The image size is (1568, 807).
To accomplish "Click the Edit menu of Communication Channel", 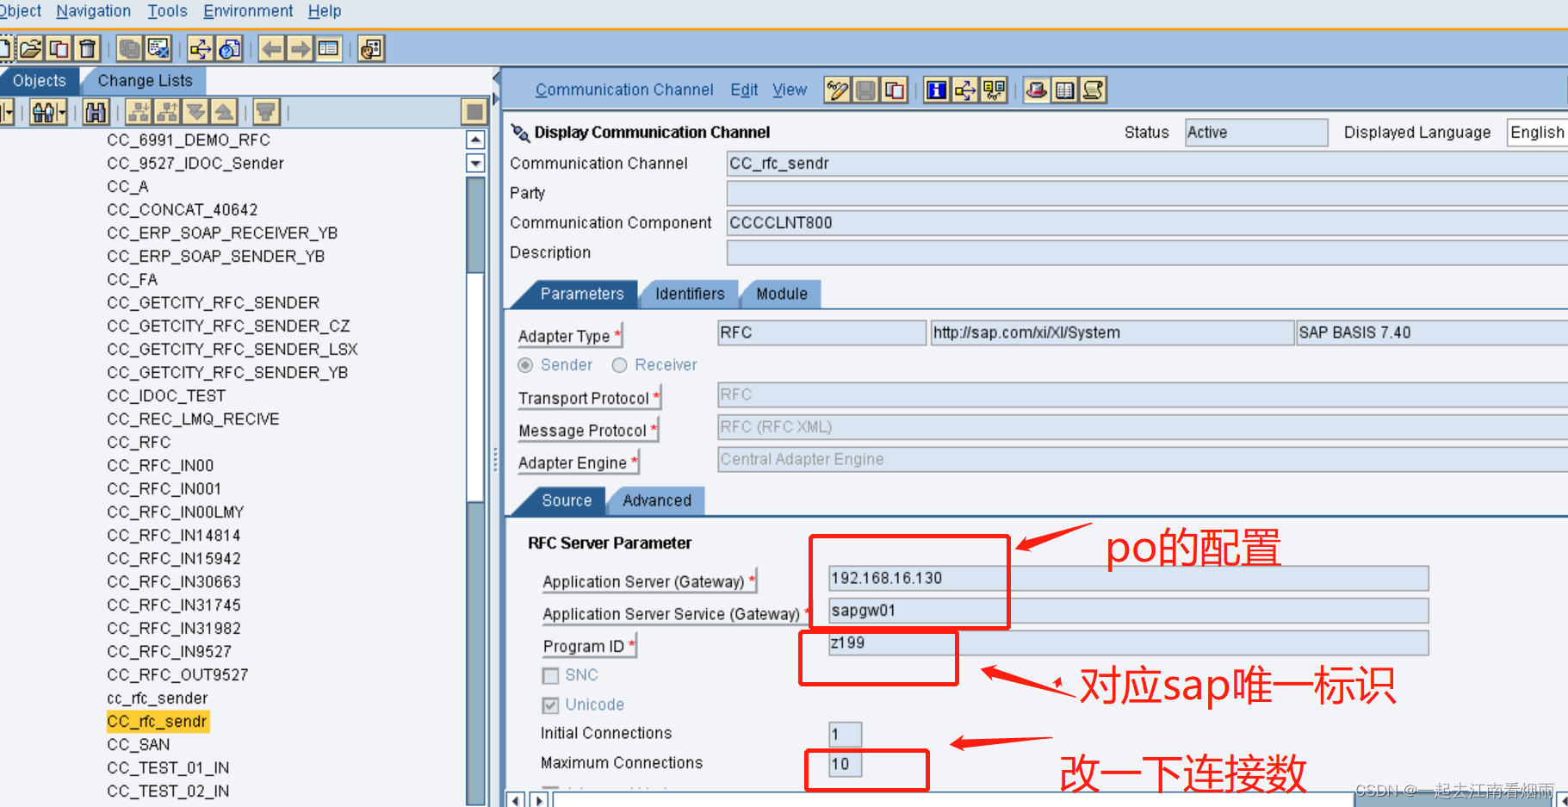I will pyautogui.click(x=743, y=90).
